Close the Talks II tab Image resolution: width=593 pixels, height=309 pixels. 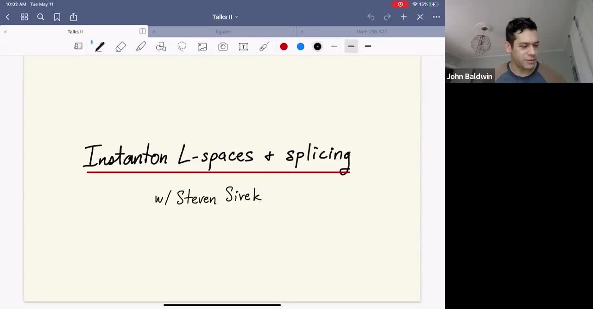pyautogui.click(x=5, y=31)
